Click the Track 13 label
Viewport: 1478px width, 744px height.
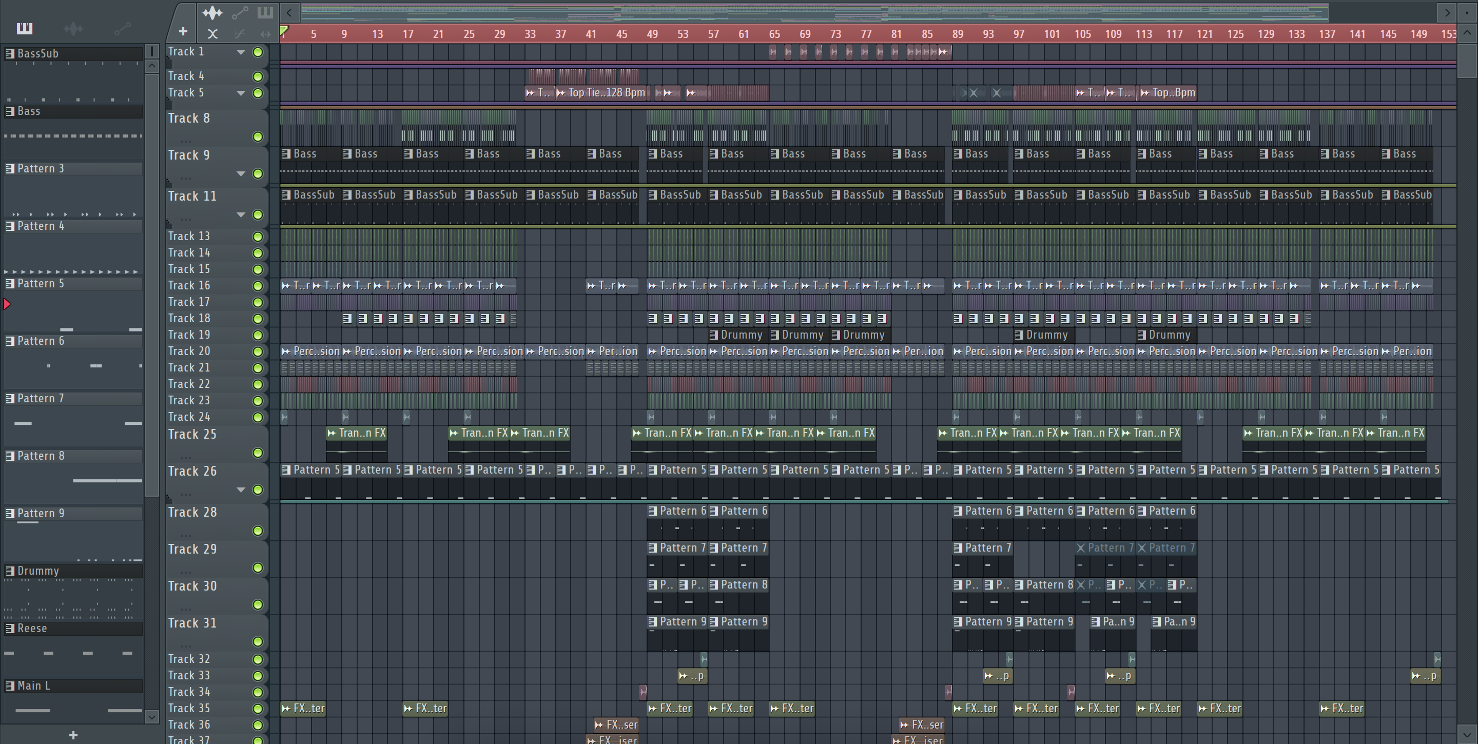(x=189, y=237)
